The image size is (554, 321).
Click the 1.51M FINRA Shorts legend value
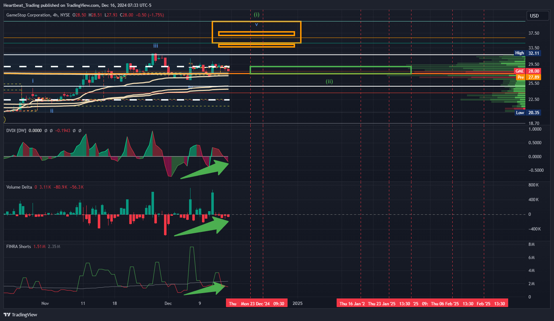click(39, 247)
